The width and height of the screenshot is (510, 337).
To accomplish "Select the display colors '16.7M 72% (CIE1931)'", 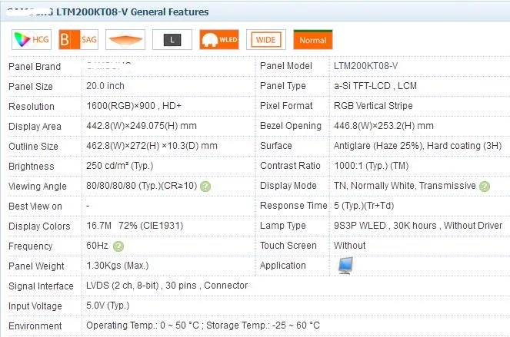I will pos(135,226).
